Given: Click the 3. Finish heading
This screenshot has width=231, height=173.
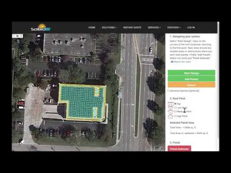Looking at the screenshot, I should click(175, 142).
